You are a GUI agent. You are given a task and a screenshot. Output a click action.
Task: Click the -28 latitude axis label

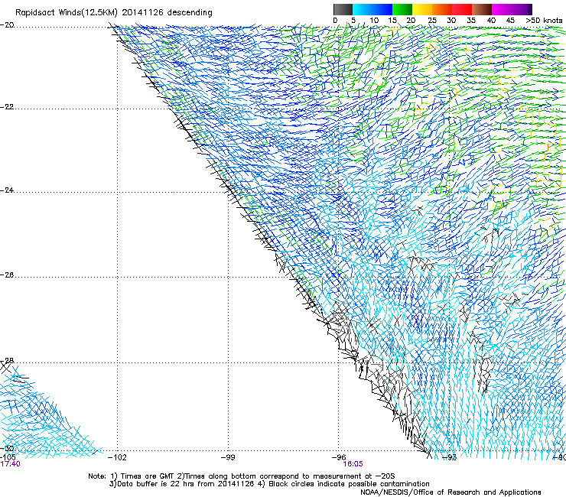pyautogui.click(x=7, y=361)
